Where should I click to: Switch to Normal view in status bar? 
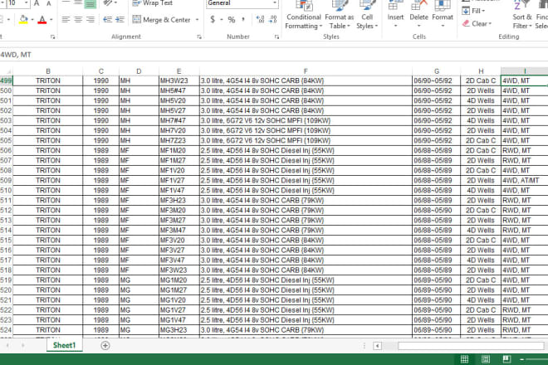(x=464, y=359)
